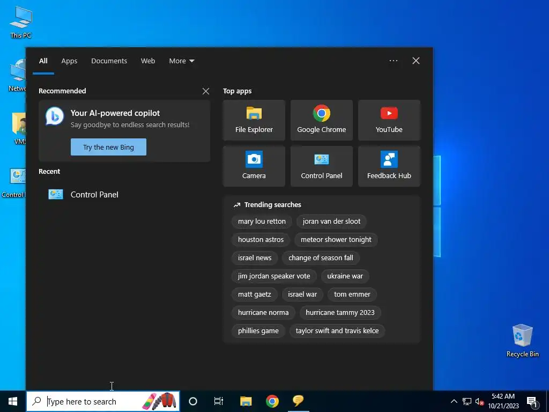
Task: Open the YouTube top app tile
Action: tap(389, 120)
